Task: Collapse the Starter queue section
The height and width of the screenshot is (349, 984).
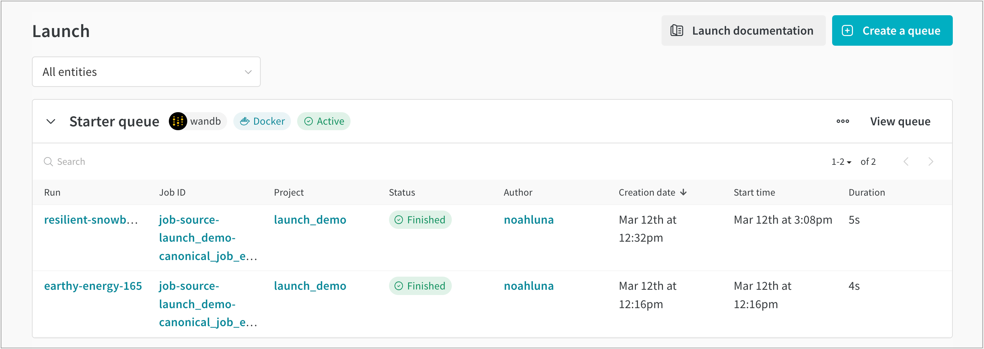Action: (51, 121)
